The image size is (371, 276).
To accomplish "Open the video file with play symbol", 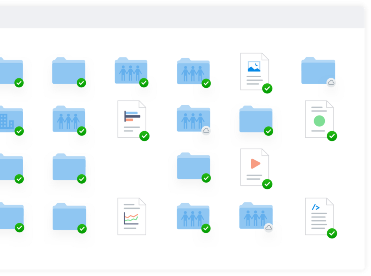I will [x=254, y=167].
